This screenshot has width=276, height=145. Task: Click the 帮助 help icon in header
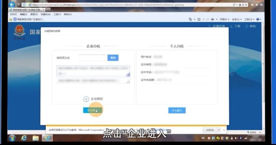[247, 26]
